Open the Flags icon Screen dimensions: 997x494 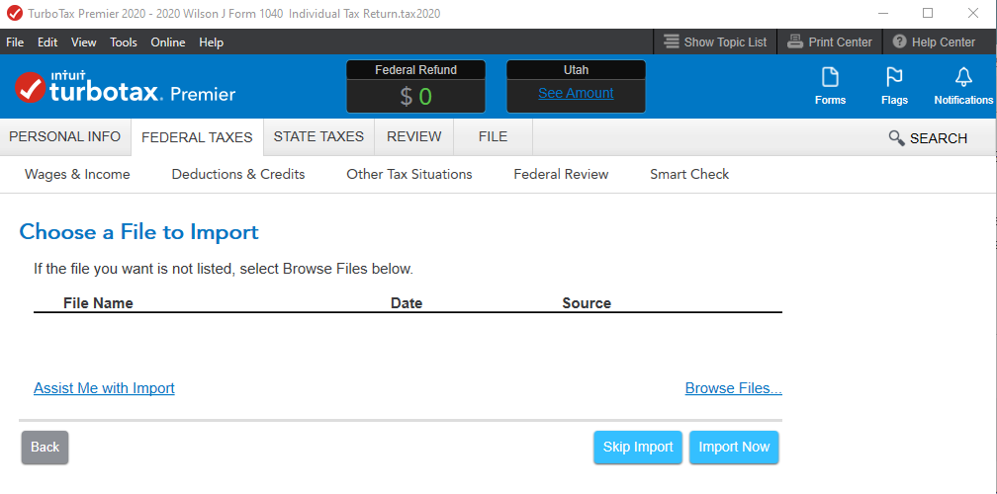894,86
